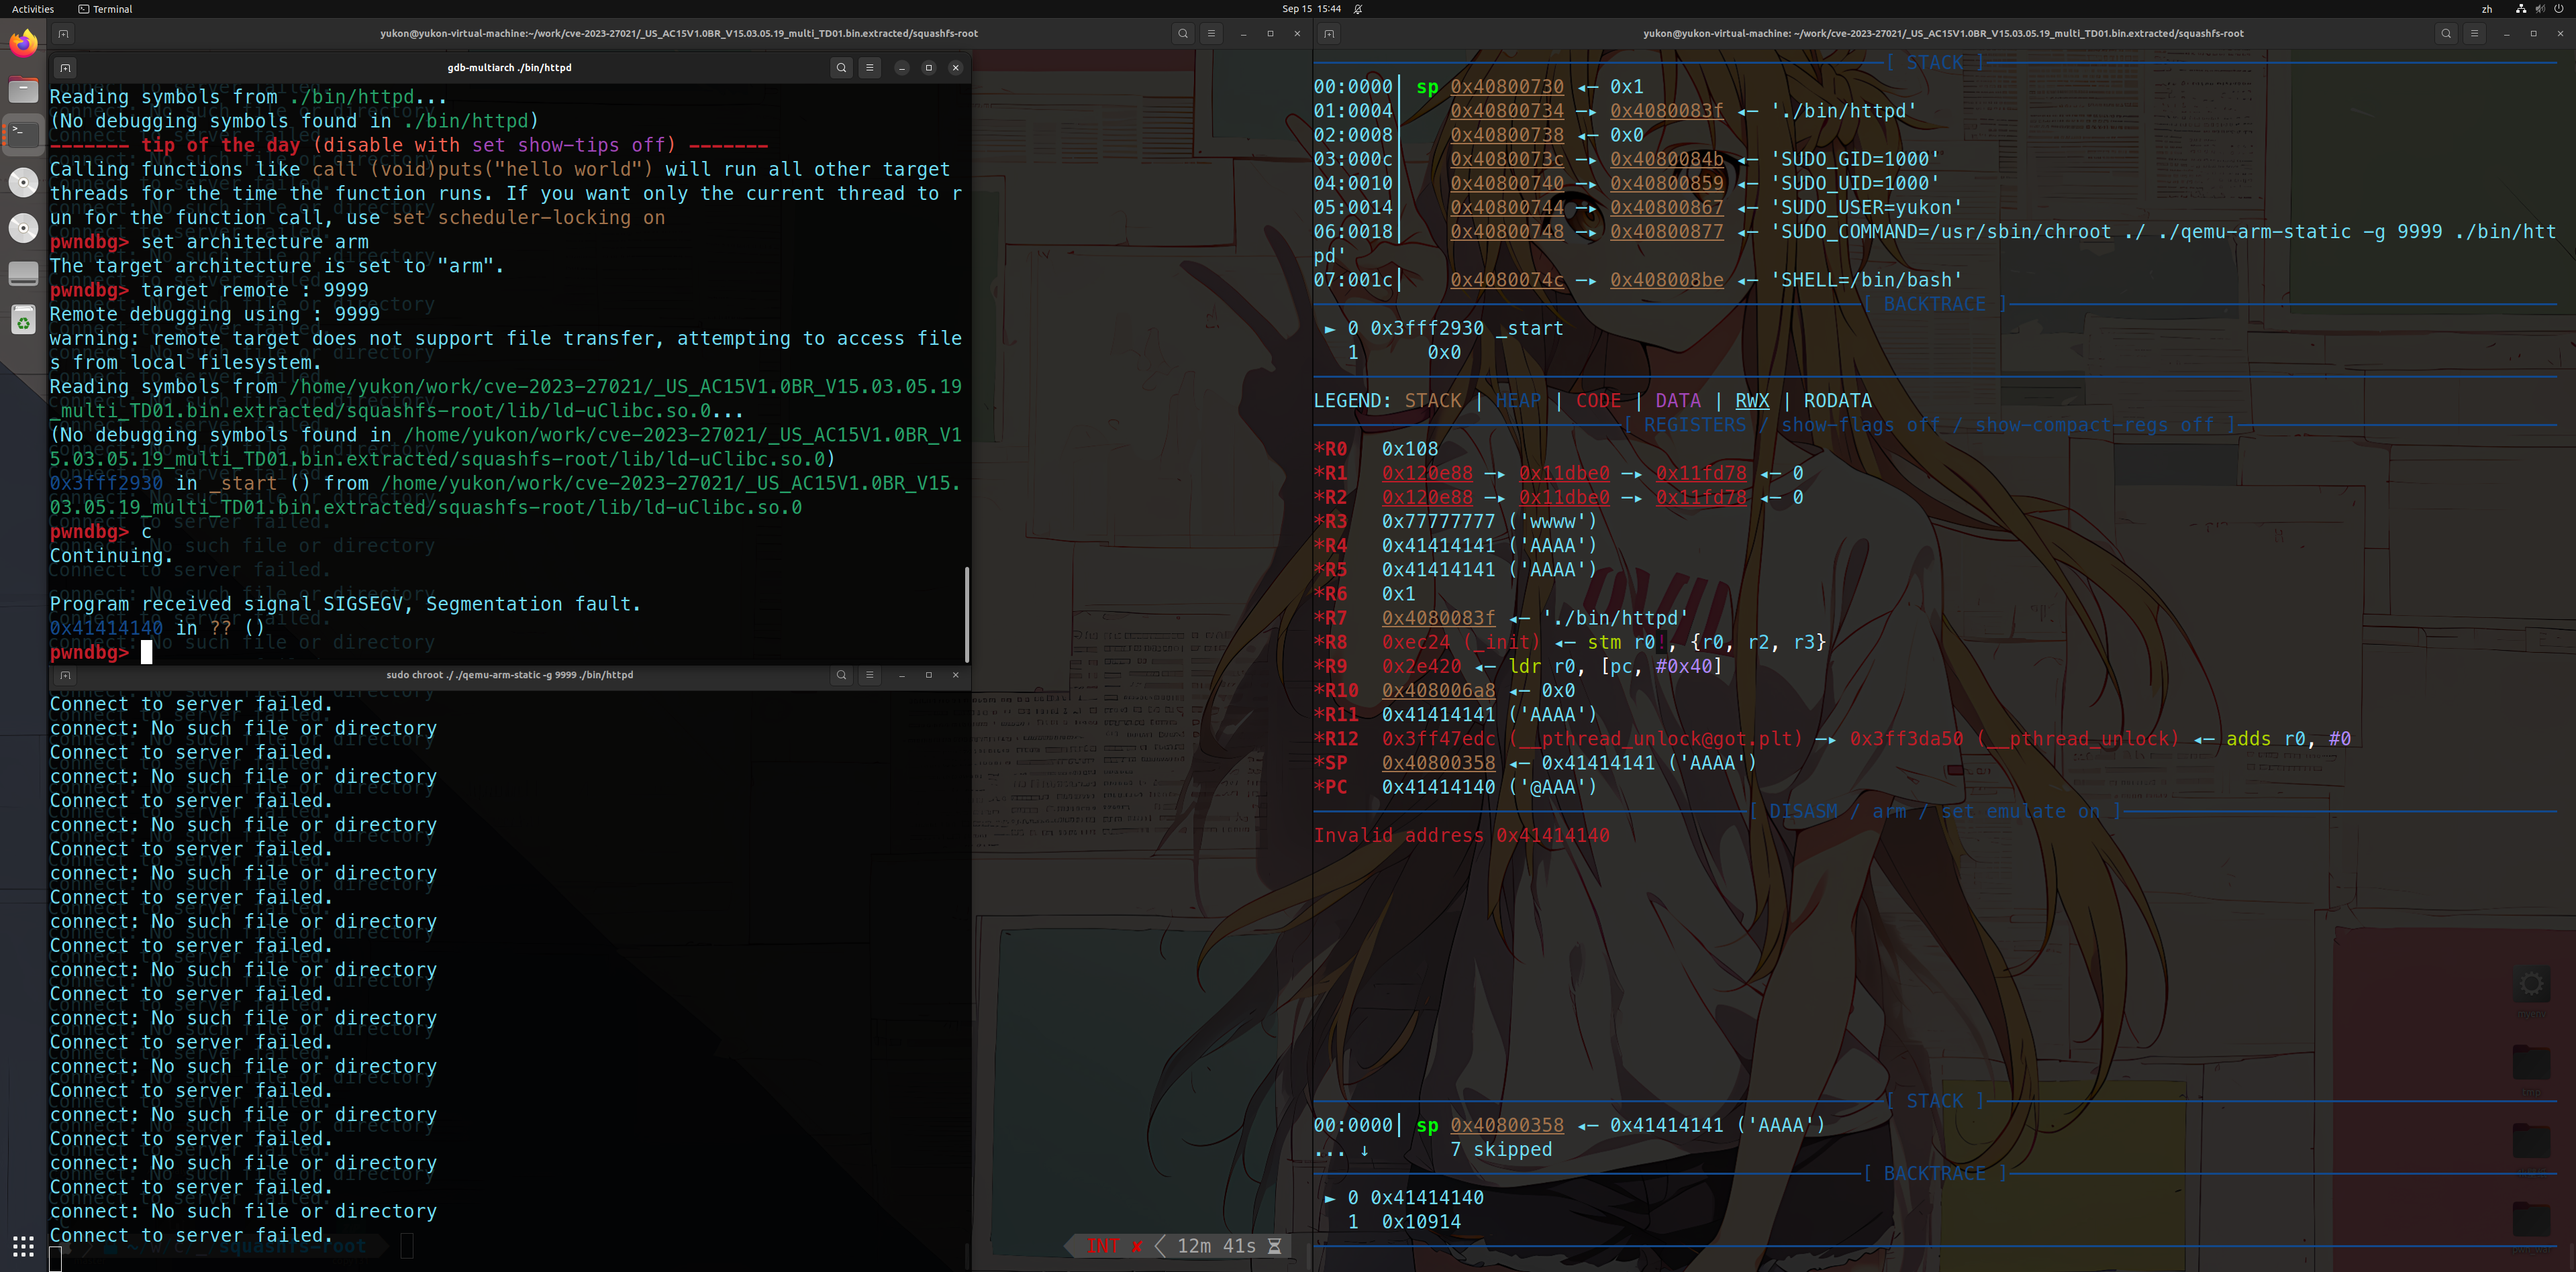The width and height of the screenshot is (2576, 1272).
Task: Open hamburger menu of gdb-multiarch window
Action: (869, 68)
